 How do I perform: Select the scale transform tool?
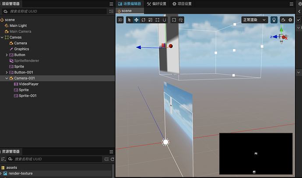(x=150, y=20)
